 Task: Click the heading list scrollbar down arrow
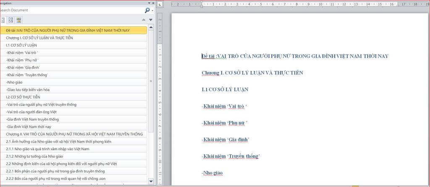click(x=151, y=181)
